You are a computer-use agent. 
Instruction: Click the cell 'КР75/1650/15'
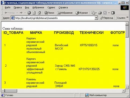pos(88,45)
